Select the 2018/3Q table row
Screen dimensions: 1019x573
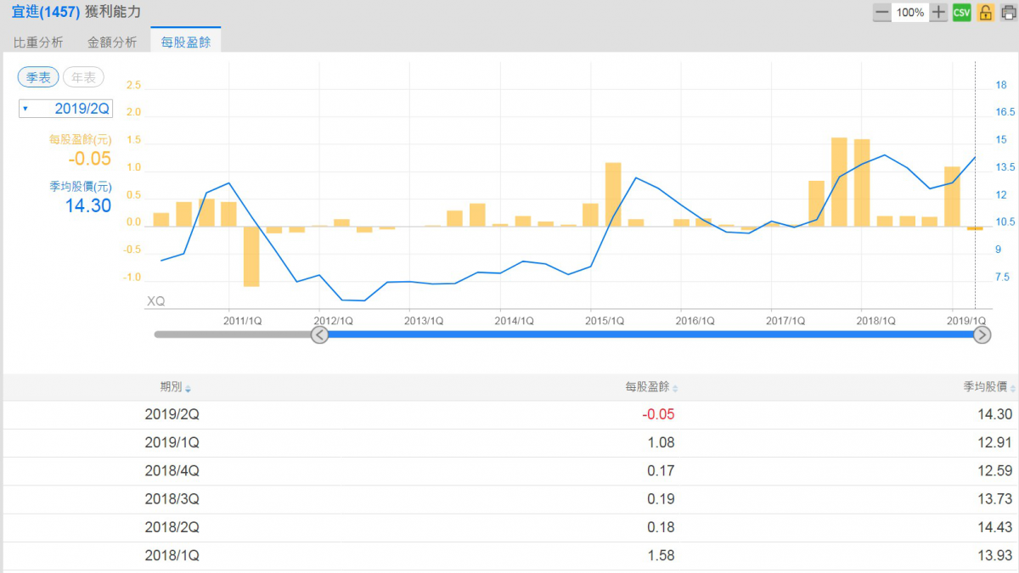tap(509, 499)
